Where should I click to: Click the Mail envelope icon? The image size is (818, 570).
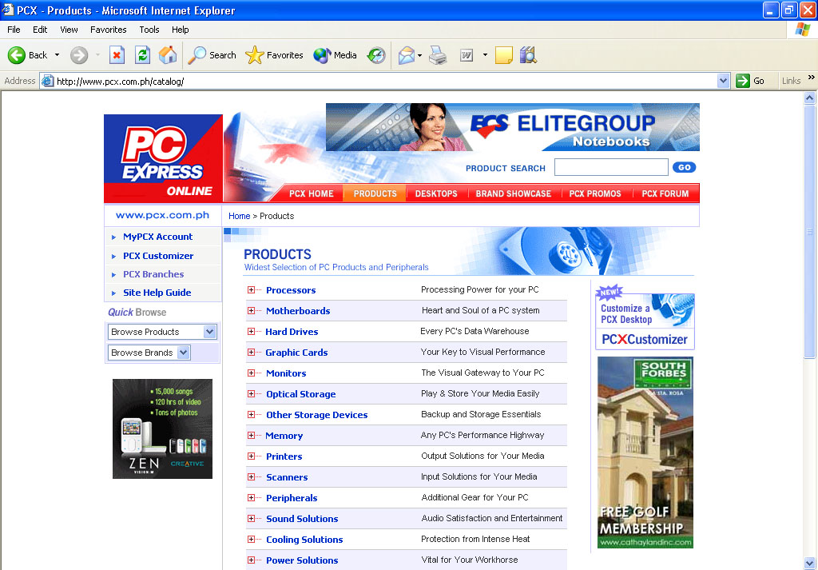click(x=406, y=55)
